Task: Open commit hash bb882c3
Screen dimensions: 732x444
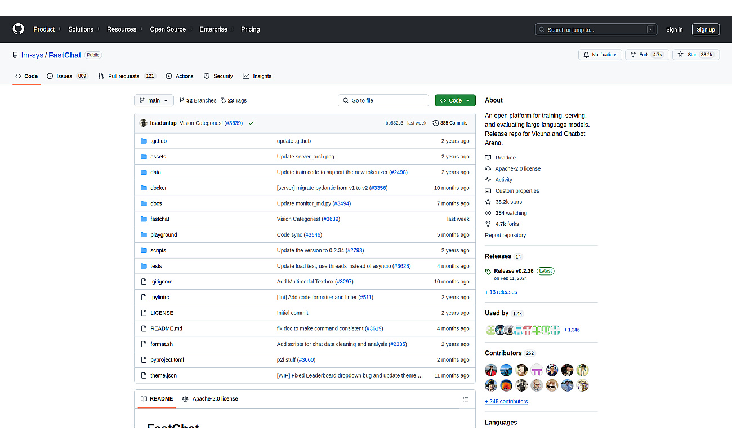Action: pyautogui.click(x=394, y=123)
